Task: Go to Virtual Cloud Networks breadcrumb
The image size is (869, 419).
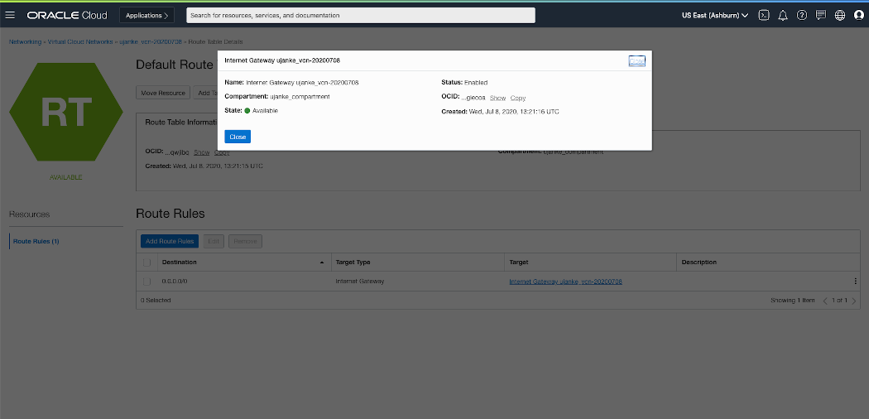Action: point(80,41)
